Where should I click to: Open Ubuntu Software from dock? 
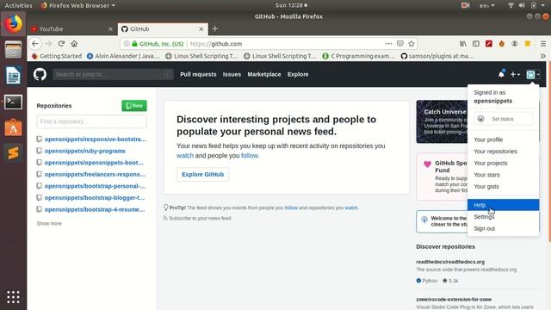tap(13, 127)
